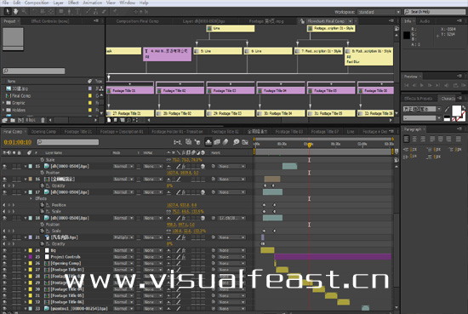Toggle eye icon for Bg layer 24
Viewport: 468px width, 314px height.
pyautogui.click(x=4, y=250)
